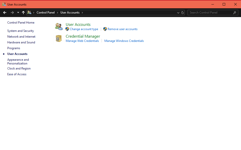Click the shield icon beside Change account type

pos(67,29)
